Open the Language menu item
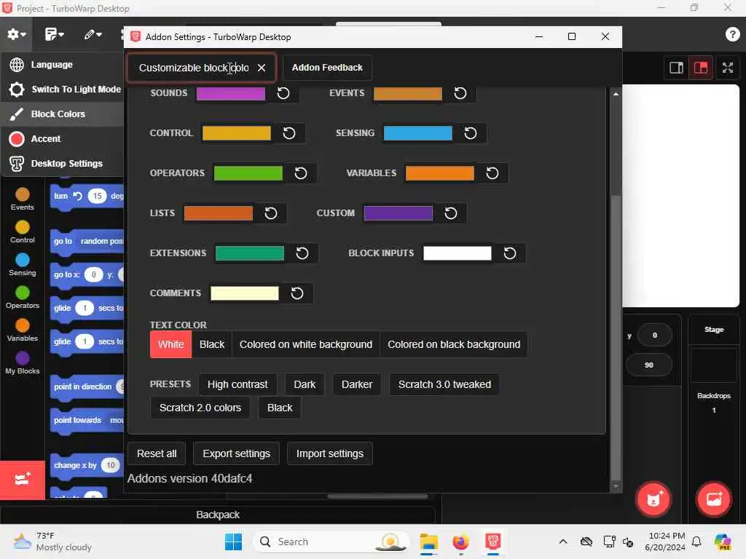The image size is (746, 559). 62,65
